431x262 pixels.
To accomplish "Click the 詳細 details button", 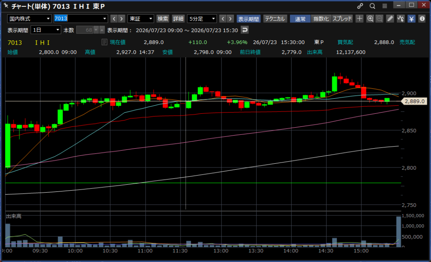I will pos(178,18).
